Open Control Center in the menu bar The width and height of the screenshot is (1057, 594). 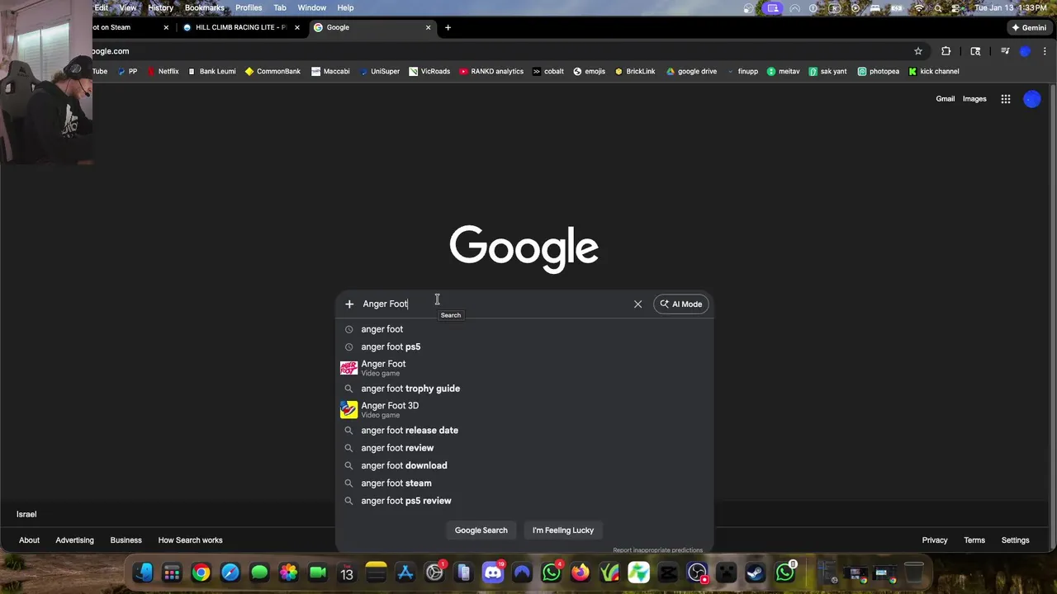(x=958, y=7)
